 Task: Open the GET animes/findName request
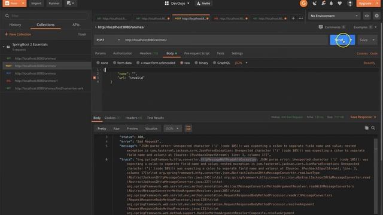(x=46, y=88)
